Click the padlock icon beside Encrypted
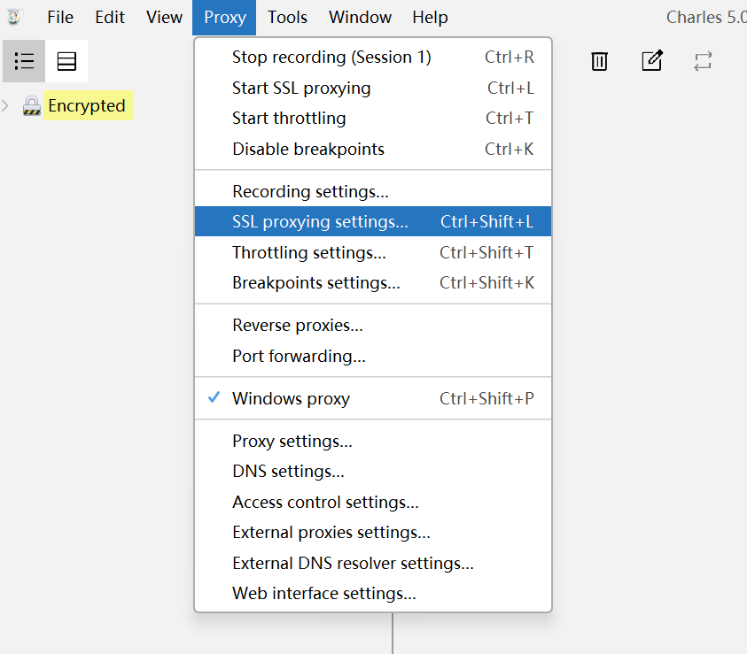747x654 pixels. click(x=31, y=105)
